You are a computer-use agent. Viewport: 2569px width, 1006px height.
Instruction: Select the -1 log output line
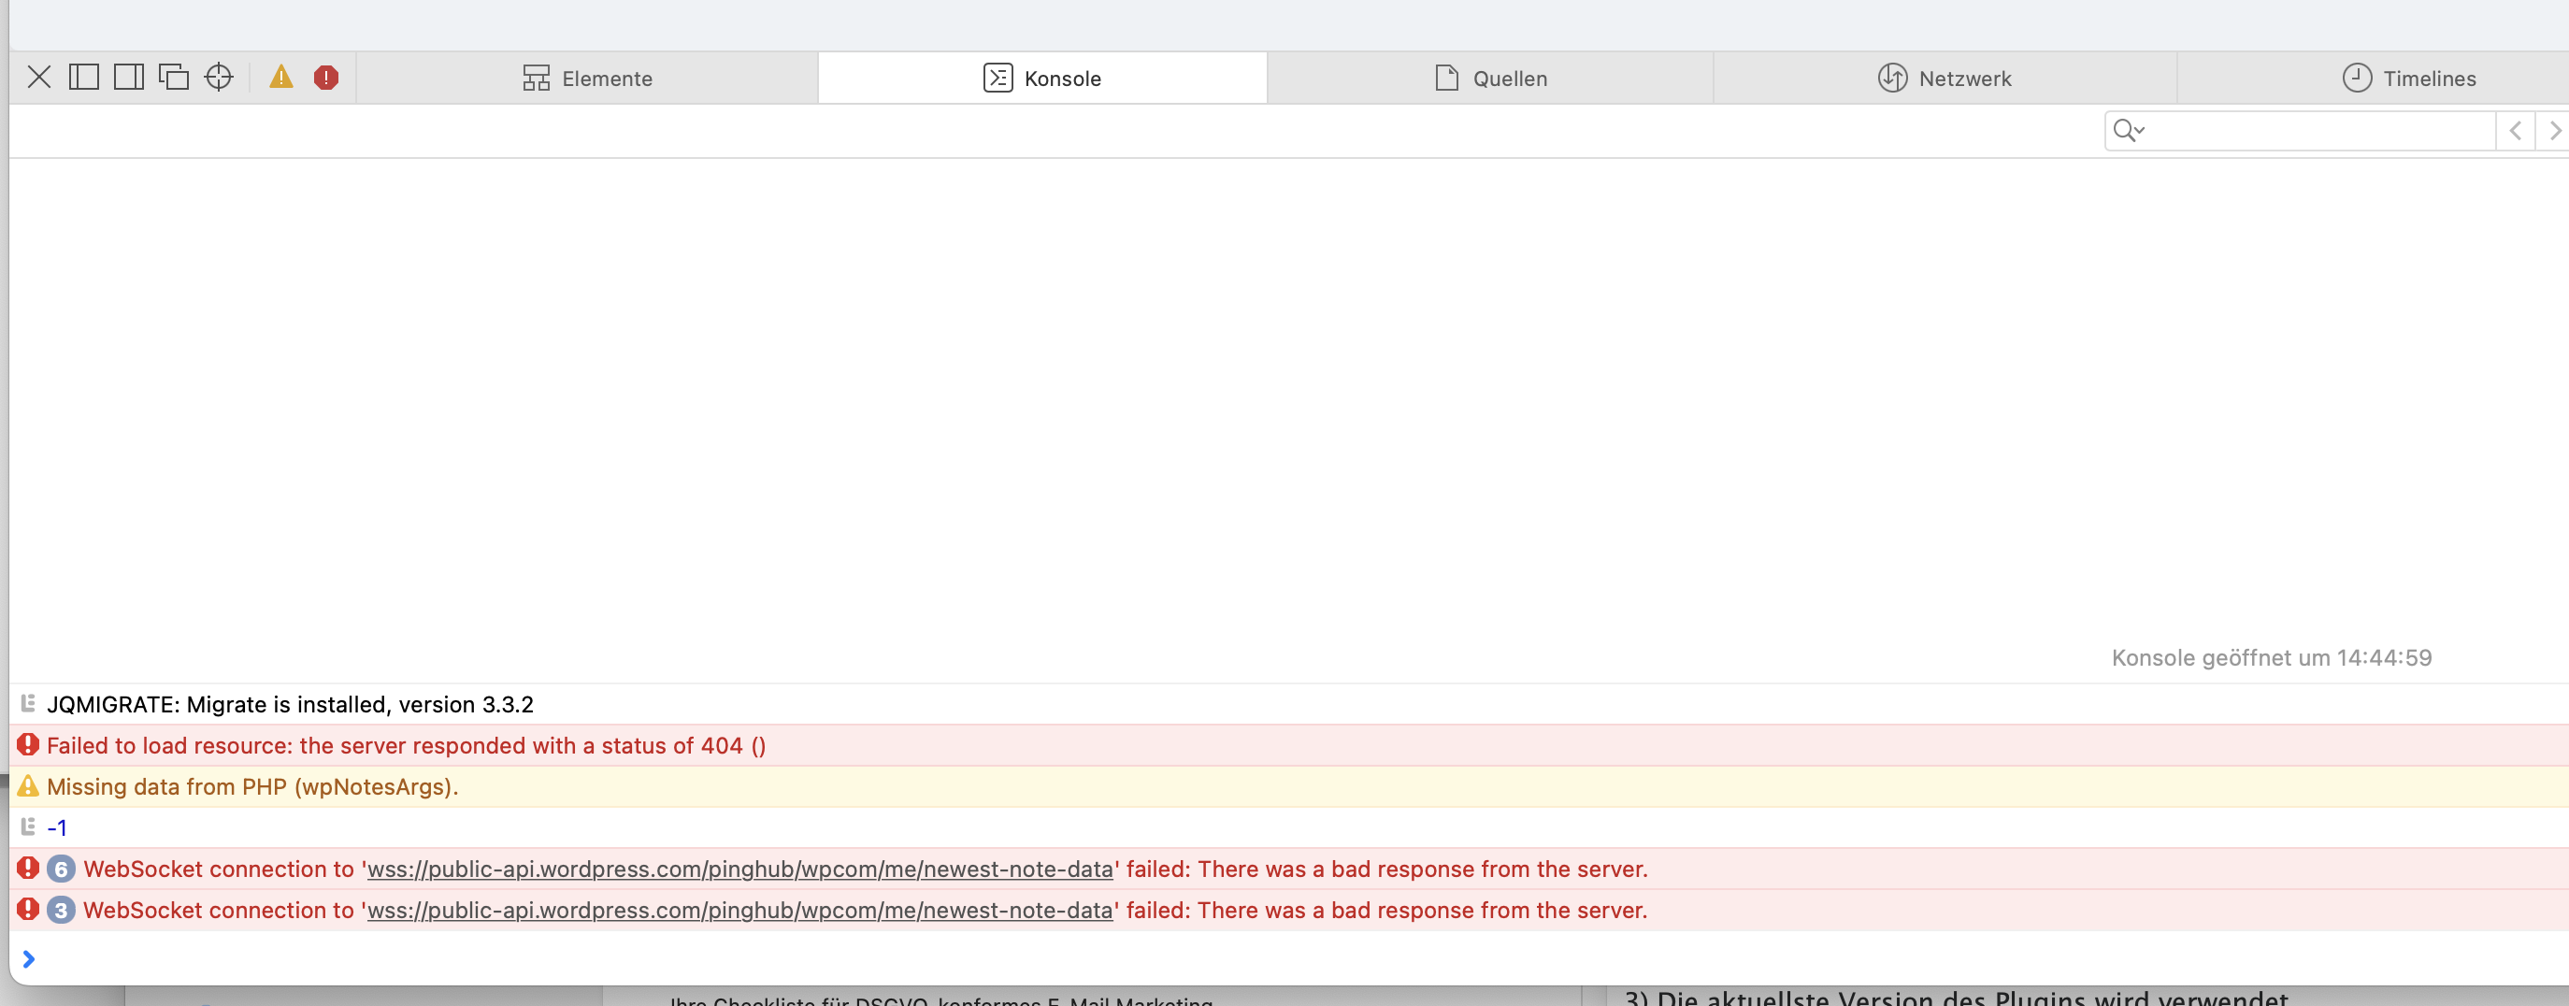click(57, 827)
